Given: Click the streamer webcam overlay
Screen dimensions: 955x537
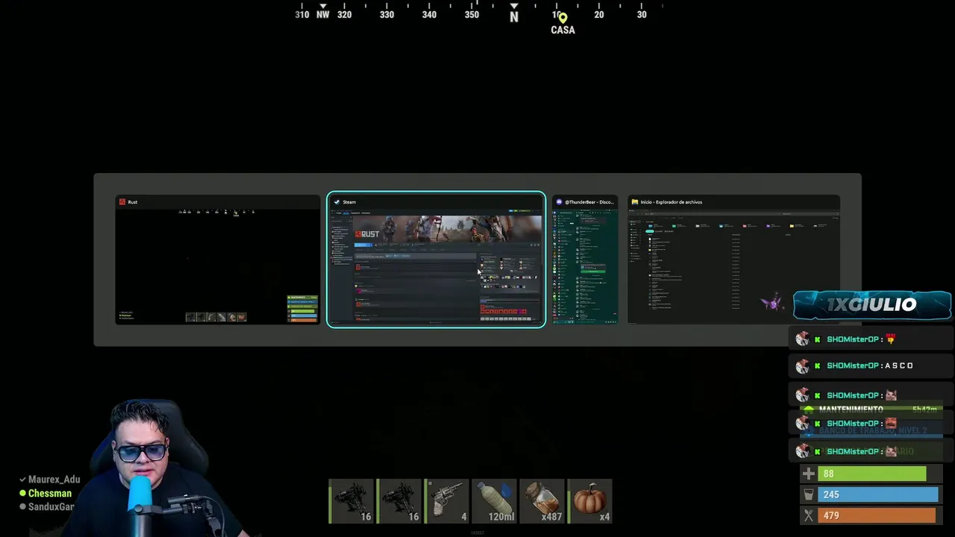Looking at the screenshot, I should 160,470.
